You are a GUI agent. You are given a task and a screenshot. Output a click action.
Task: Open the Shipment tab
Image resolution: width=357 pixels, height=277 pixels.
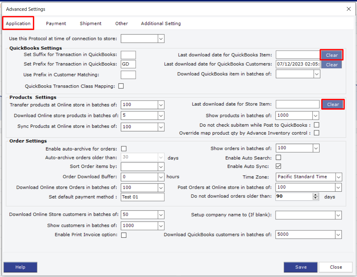pos(91,23)
